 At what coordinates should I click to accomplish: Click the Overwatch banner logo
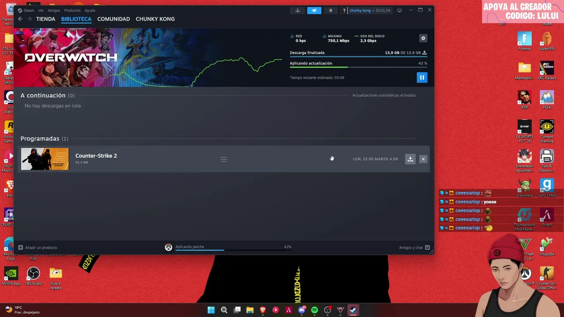coord(71,57)
